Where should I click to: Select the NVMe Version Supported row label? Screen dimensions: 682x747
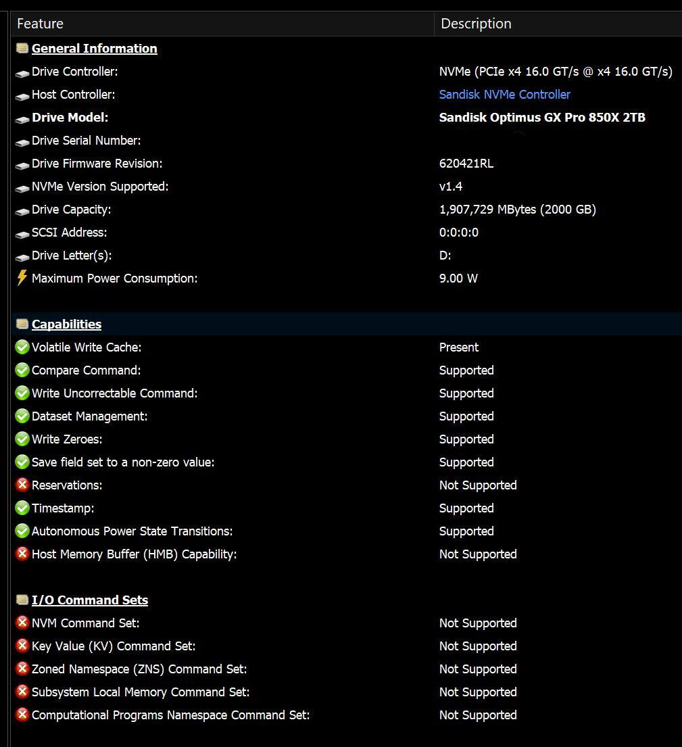click(100, 187)
